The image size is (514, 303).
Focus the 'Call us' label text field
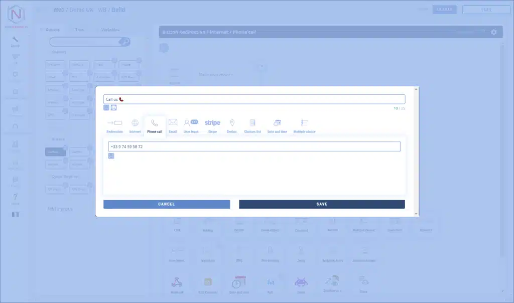pyautogui.click(x=254, y=99)
